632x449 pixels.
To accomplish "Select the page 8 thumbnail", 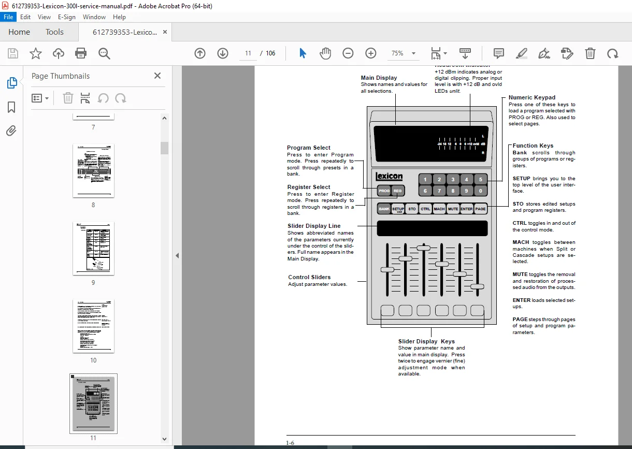I will 93,170.
